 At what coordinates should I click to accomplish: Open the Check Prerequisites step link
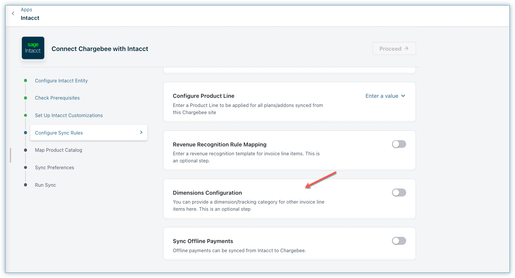pos(57,98)
